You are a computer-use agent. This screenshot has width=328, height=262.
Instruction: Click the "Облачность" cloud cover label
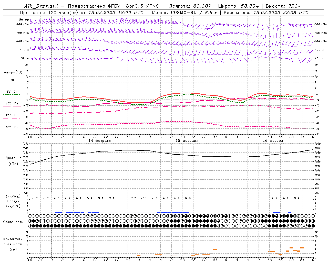pyautogui.click(x=13, y=222)
